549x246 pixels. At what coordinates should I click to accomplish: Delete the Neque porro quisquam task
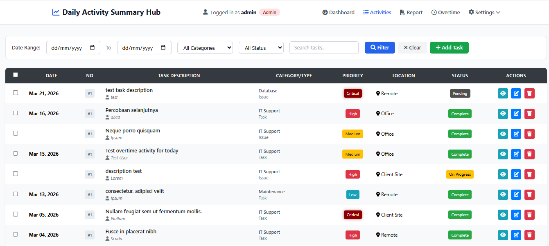click(x=529, y=134)
